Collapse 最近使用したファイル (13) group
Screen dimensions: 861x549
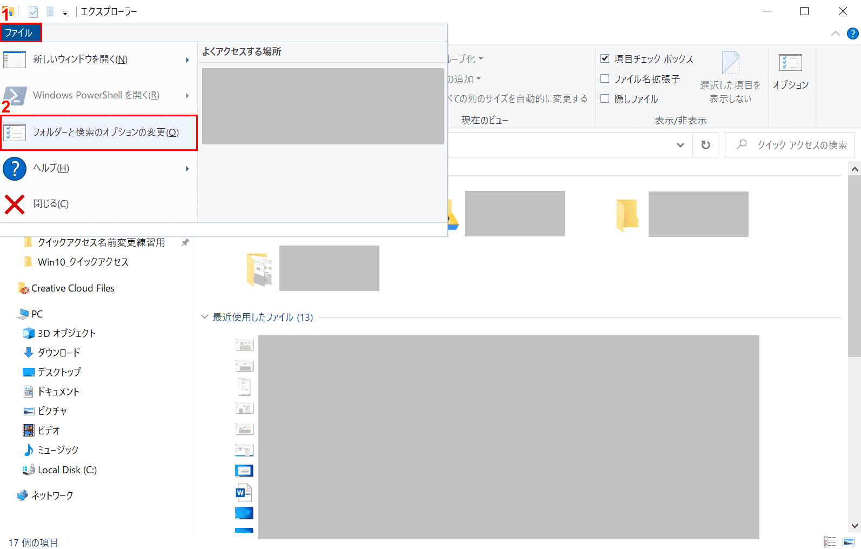coord(204,317)
